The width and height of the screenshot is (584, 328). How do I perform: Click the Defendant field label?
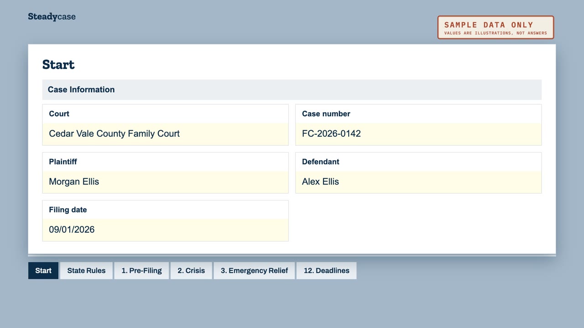tap(321, 162)
